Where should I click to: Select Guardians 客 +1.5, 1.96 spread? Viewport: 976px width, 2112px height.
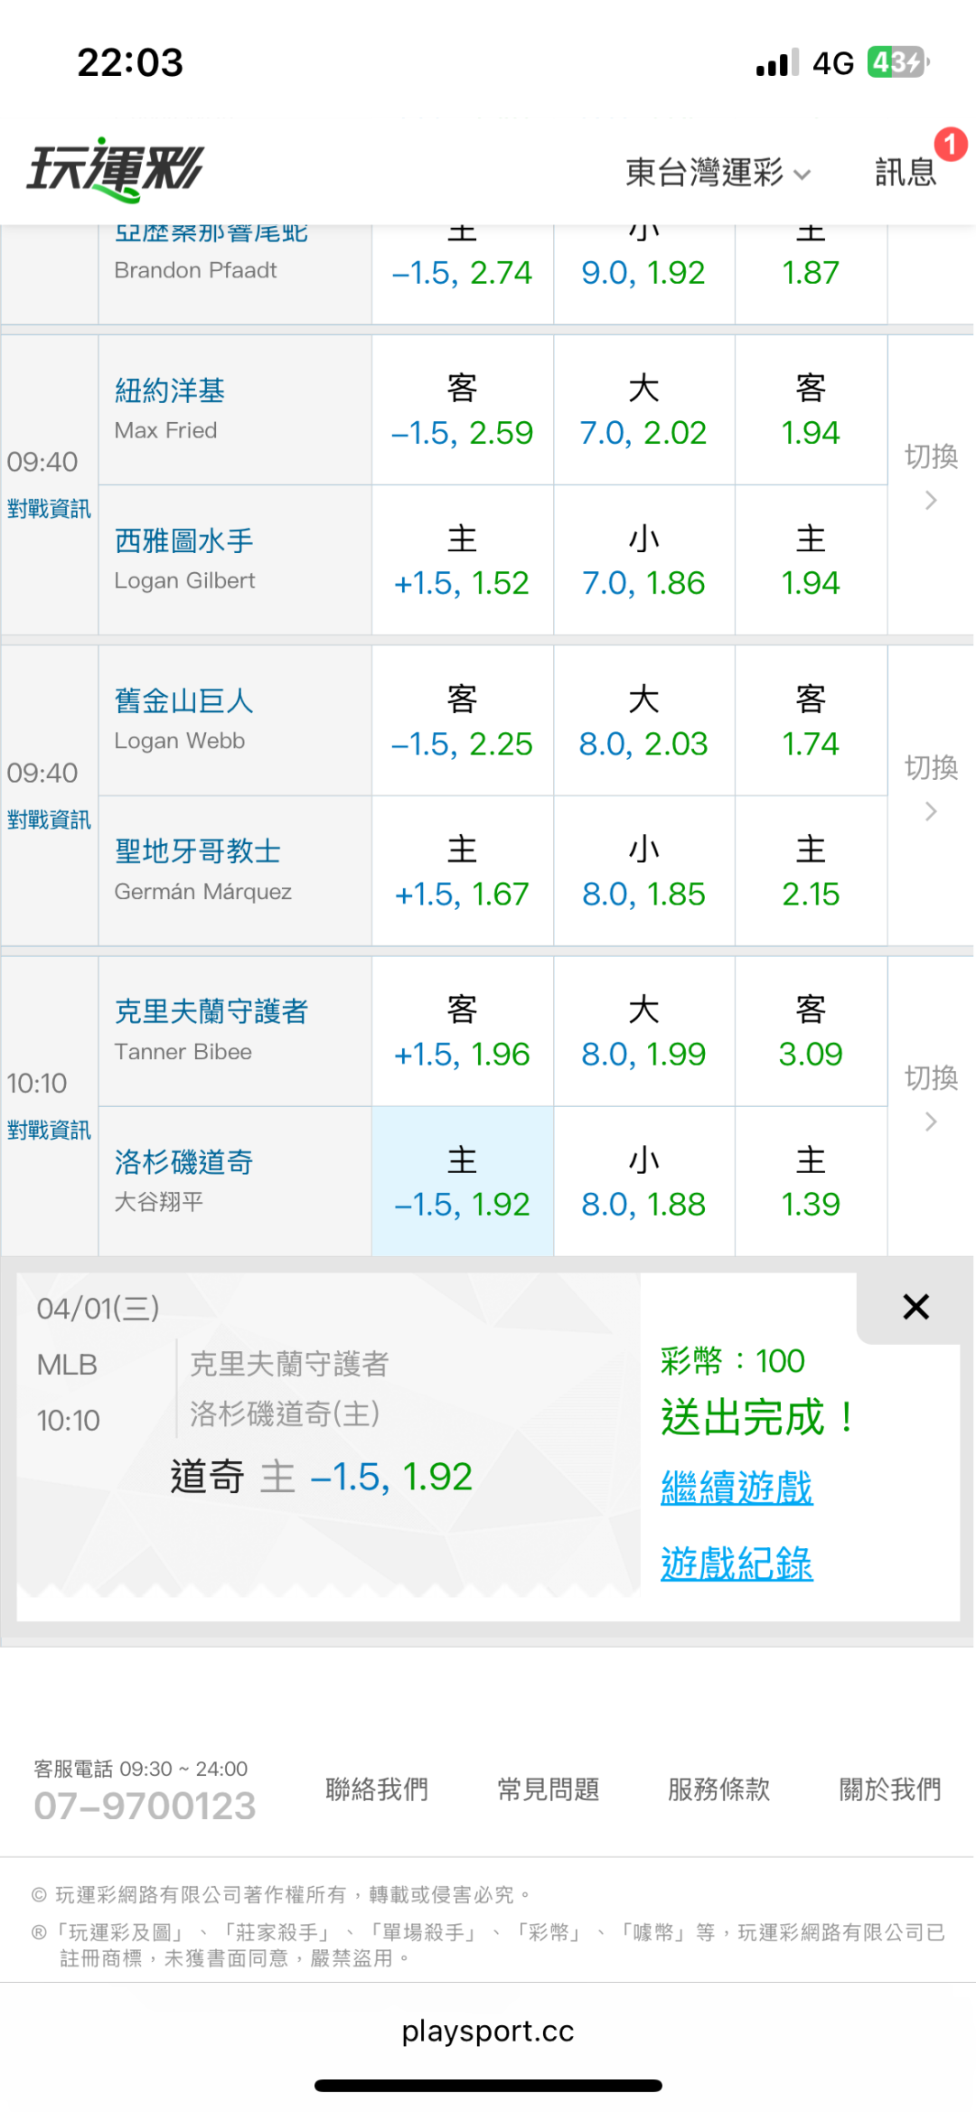[462, 1032]
